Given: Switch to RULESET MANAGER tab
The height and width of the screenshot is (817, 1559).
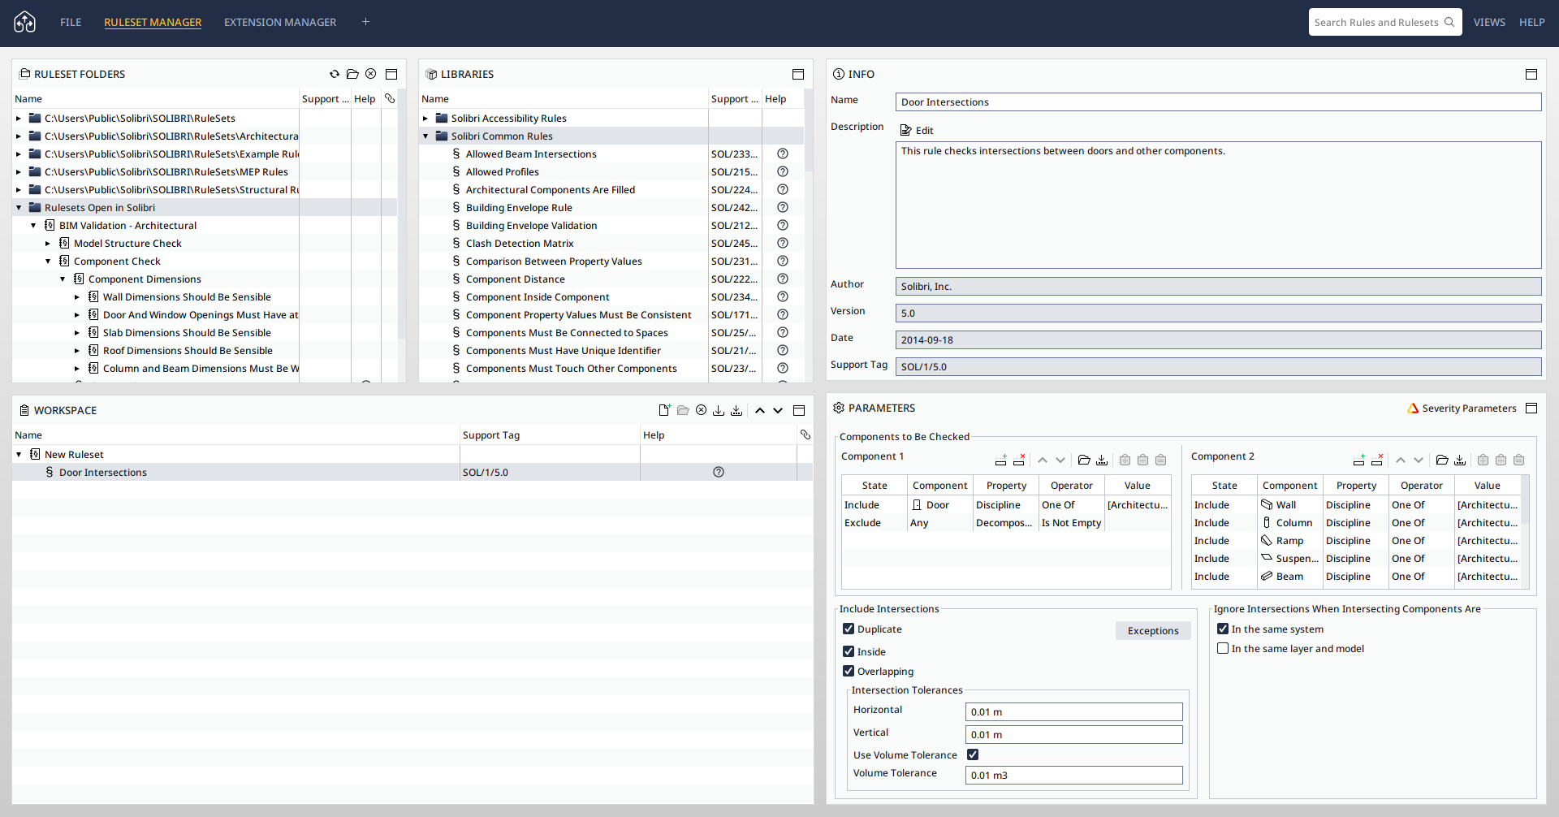Looking at the screenshot, I should 153,23.
